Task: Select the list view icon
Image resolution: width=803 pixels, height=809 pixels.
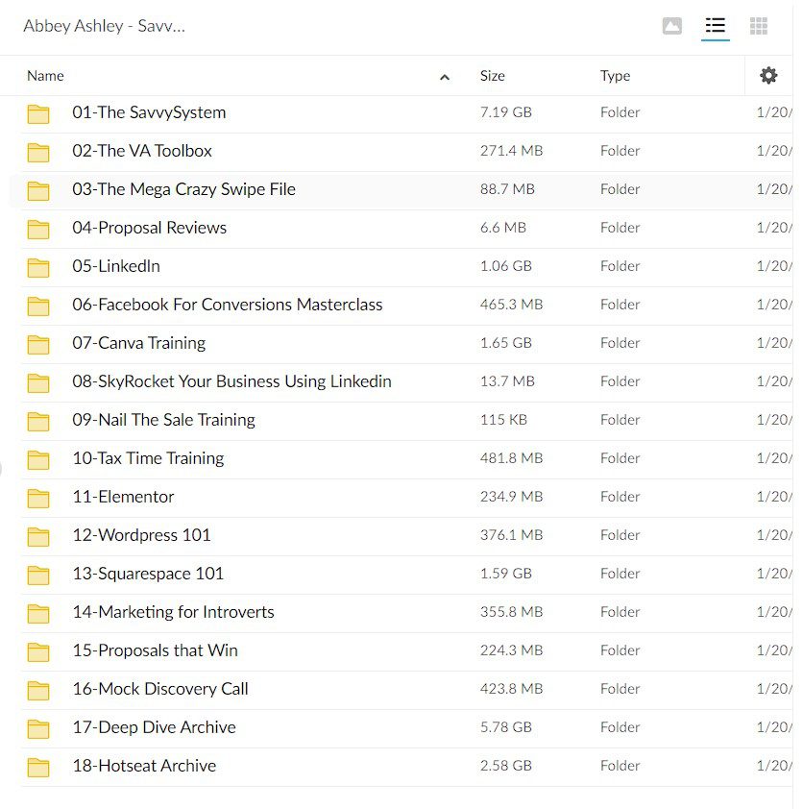Action: click(715, 26)
